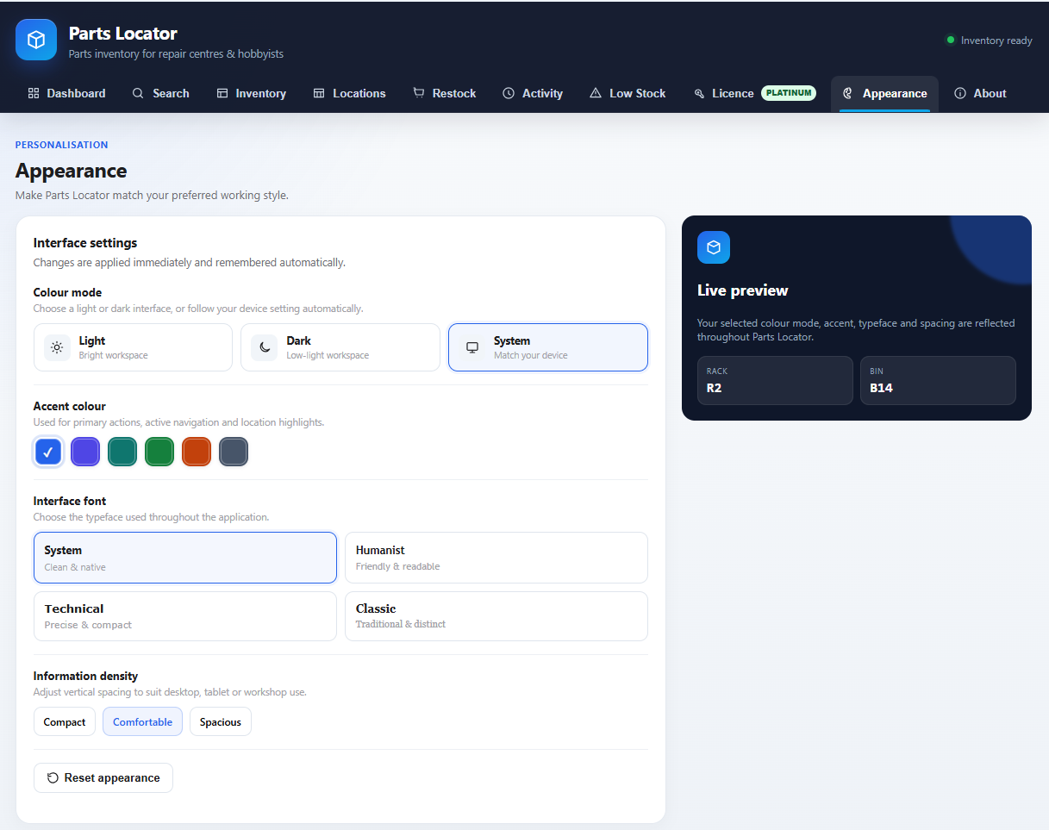
Task: Select the Technical interface font
Action: (x=185, y=616)
